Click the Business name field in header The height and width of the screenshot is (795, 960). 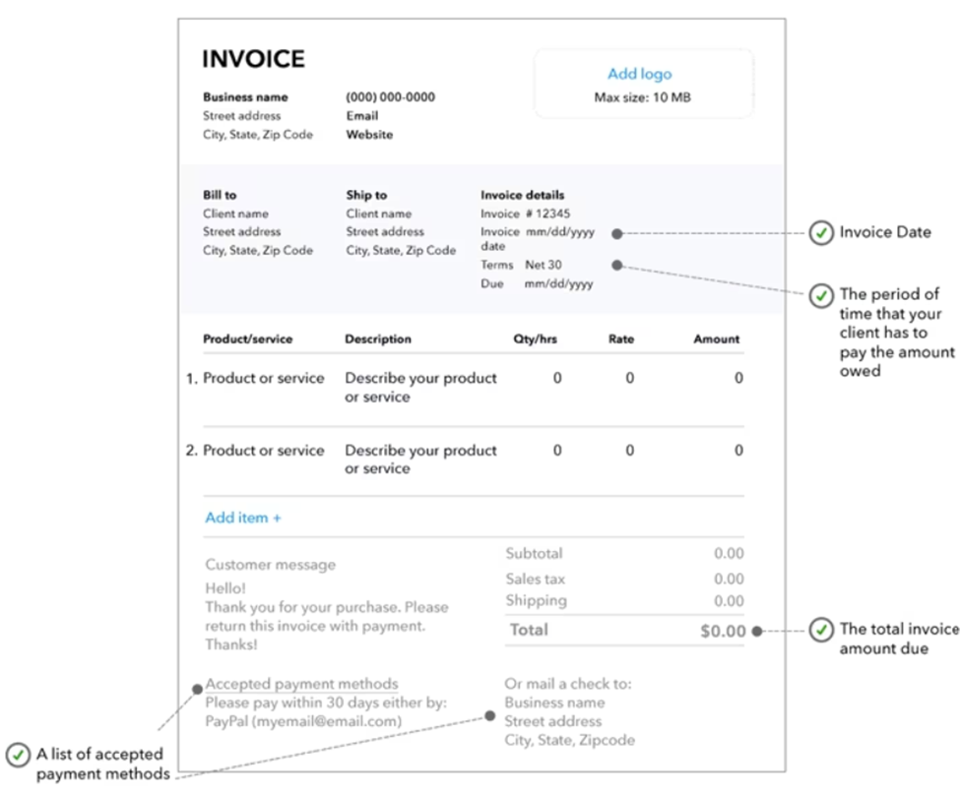245,97
